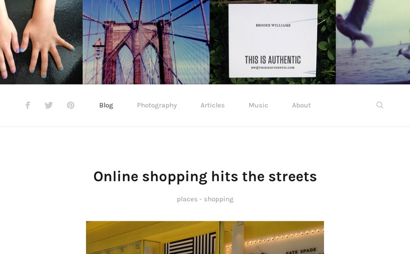Click the Brooke Williams name on card

click(x=273, y=26)
